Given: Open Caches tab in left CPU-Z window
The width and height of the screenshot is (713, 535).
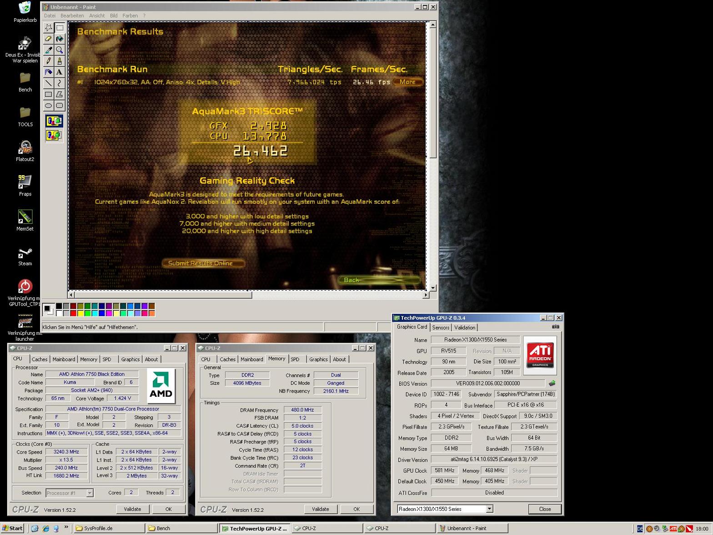Looking at the screenshot, I should coord(40,359).
